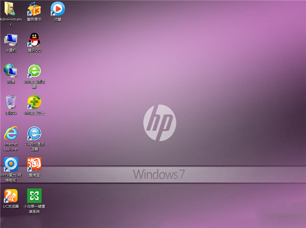Image resolution: width=306 pixels, height=228 pixels.
Task: Select the 360安全卫士 shortcut icon
Action: tap(34, 102)
